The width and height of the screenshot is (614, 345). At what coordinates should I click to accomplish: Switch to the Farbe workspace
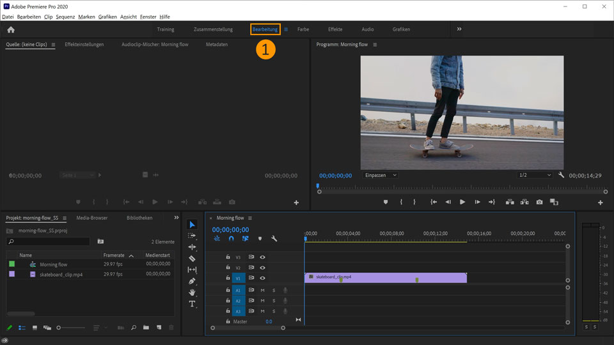click(x=303, y=29)
